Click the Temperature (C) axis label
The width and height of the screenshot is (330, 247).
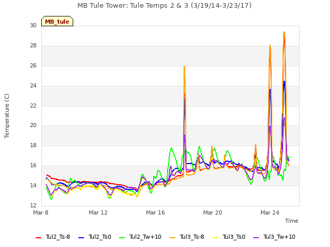tap(7, 116)
